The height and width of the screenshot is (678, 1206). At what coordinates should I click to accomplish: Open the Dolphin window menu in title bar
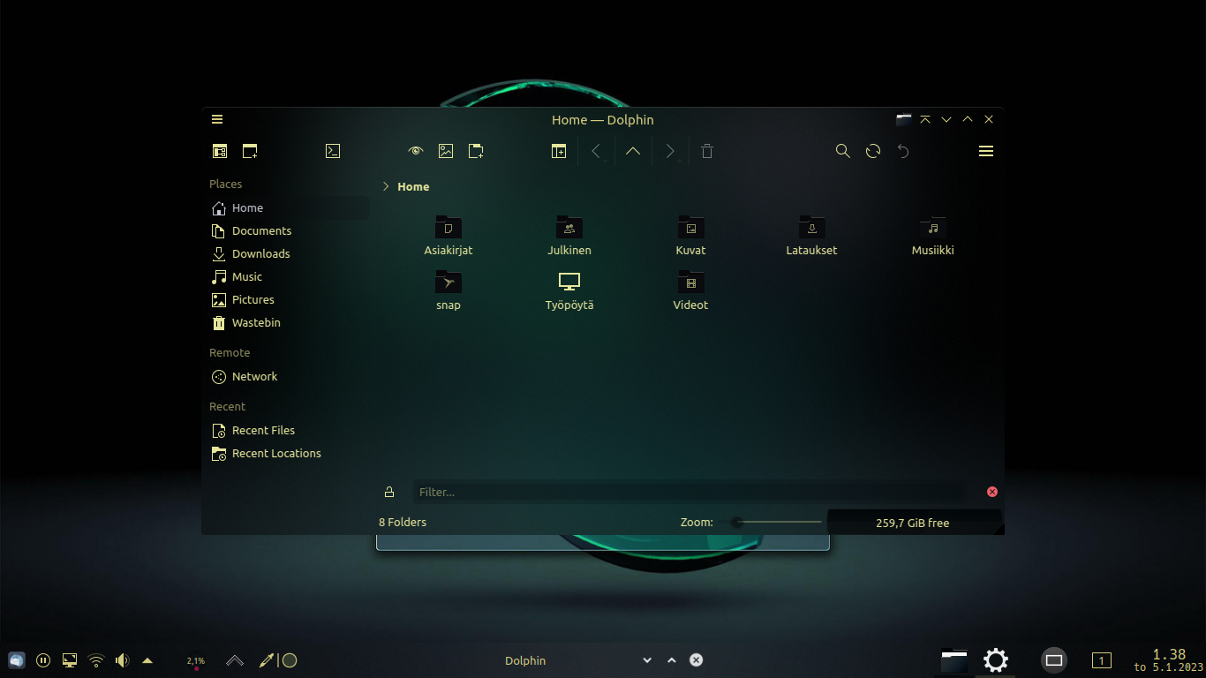(x=217, y=119)
